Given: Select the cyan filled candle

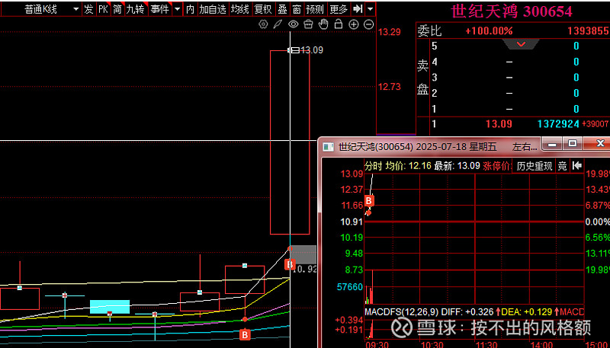Looking at the screenshot, I should (x=110, y=307).
